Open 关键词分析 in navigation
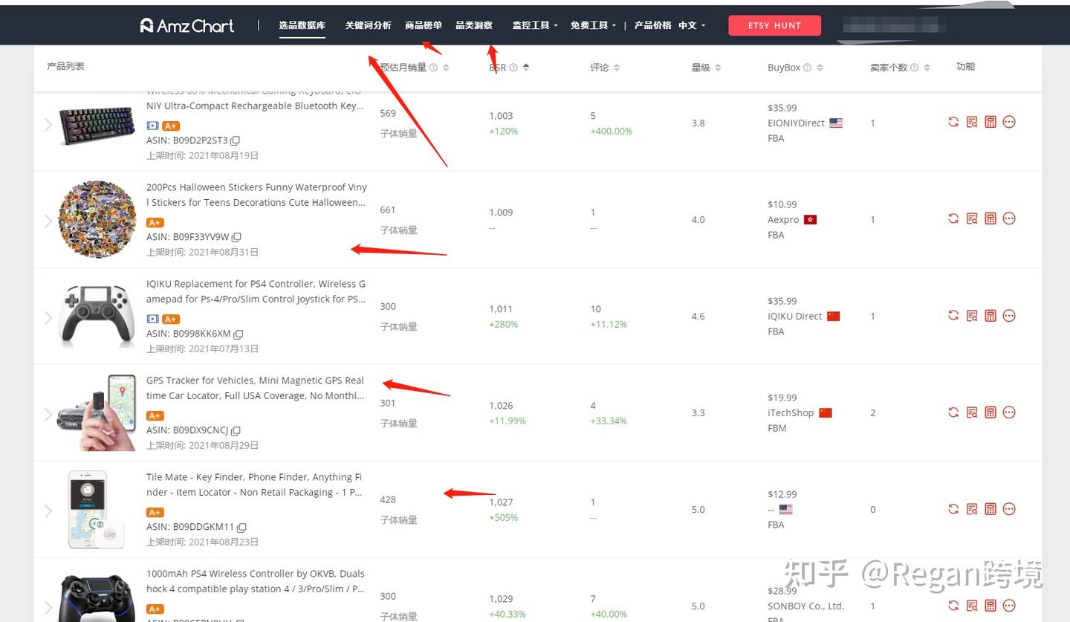The width and height of the screenshot is (1070, 622). tap(368, 25)
